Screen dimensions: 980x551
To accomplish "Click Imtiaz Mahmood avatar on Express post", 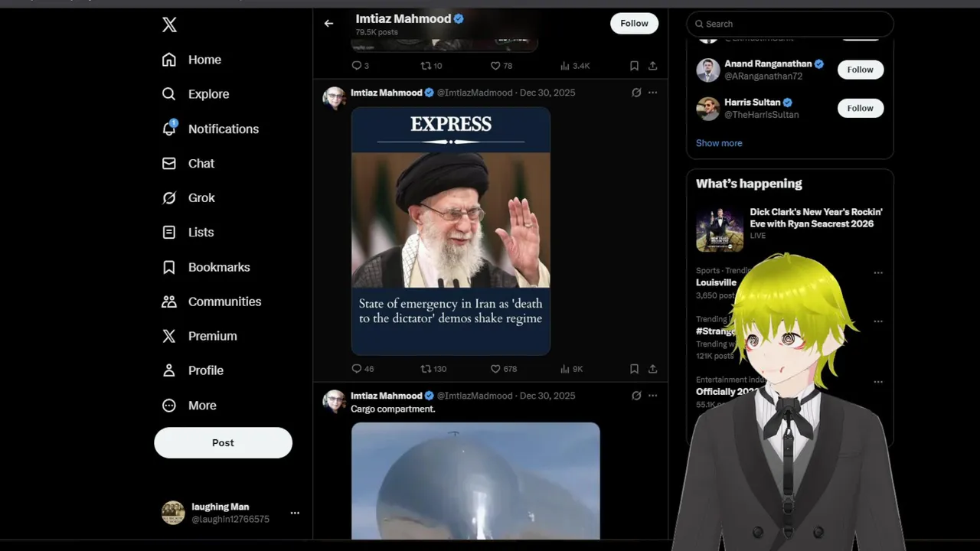I will (334, 98).
